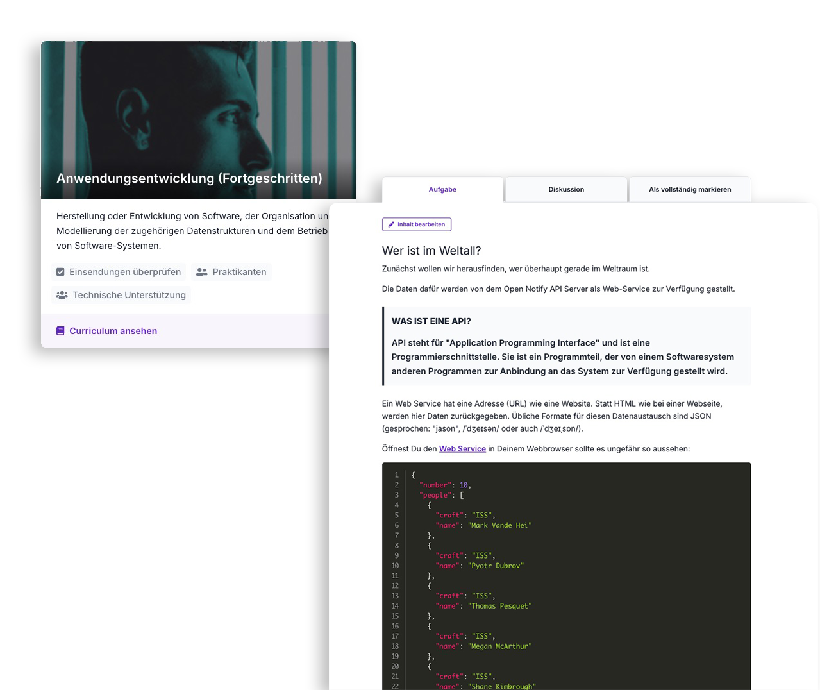
Task: Click the title Anwendungsentwicklung (Fortgeschritten)
Action: (189, 178)
